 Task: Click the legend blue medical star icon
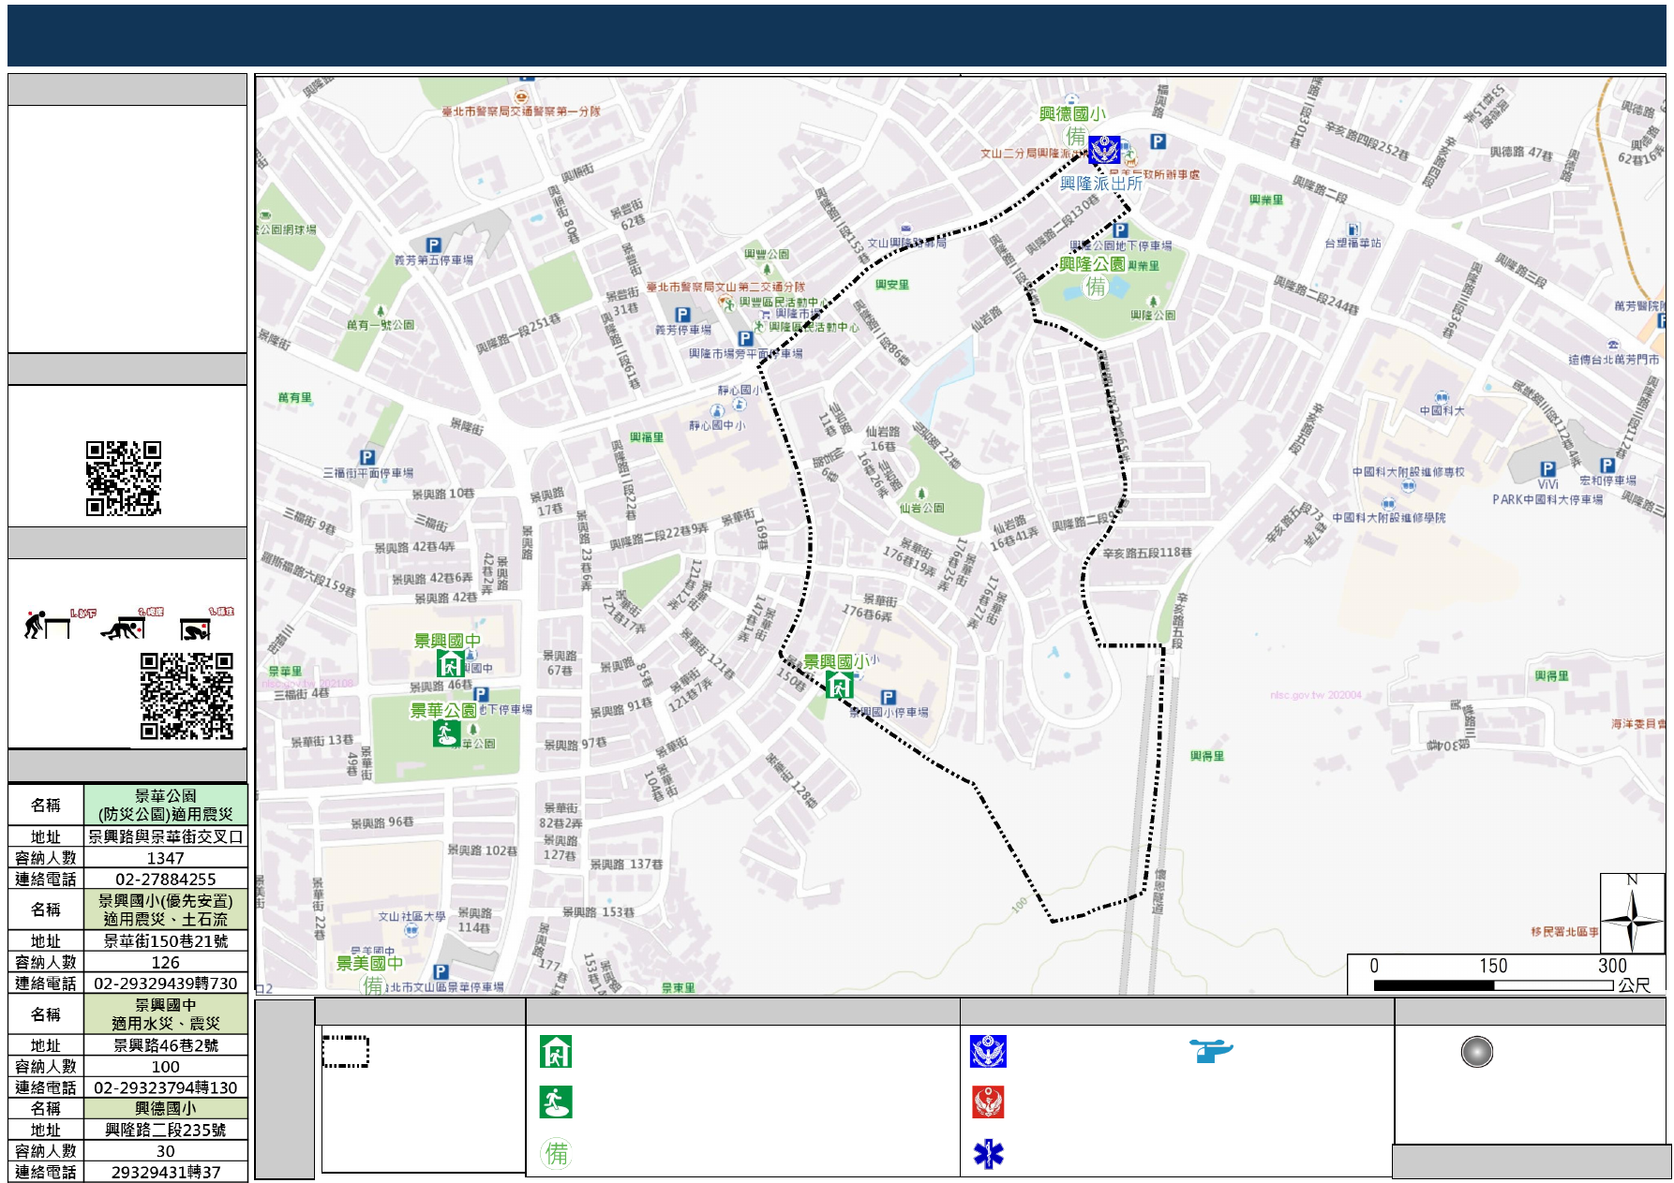[988, 1154]
